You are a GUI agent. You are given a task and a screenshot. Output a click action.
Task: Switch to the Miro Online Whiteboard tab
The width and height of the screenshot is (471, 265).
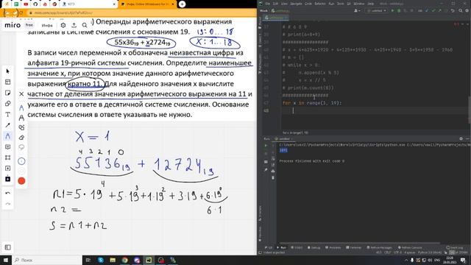tap(147, 4)
